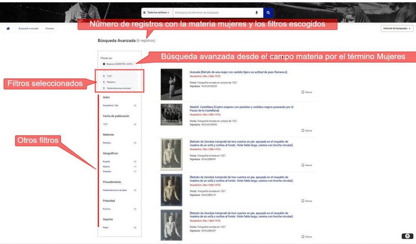Click the Wunderlich author link in the Granada record
The image size is (416, 244).
[205, 76]
